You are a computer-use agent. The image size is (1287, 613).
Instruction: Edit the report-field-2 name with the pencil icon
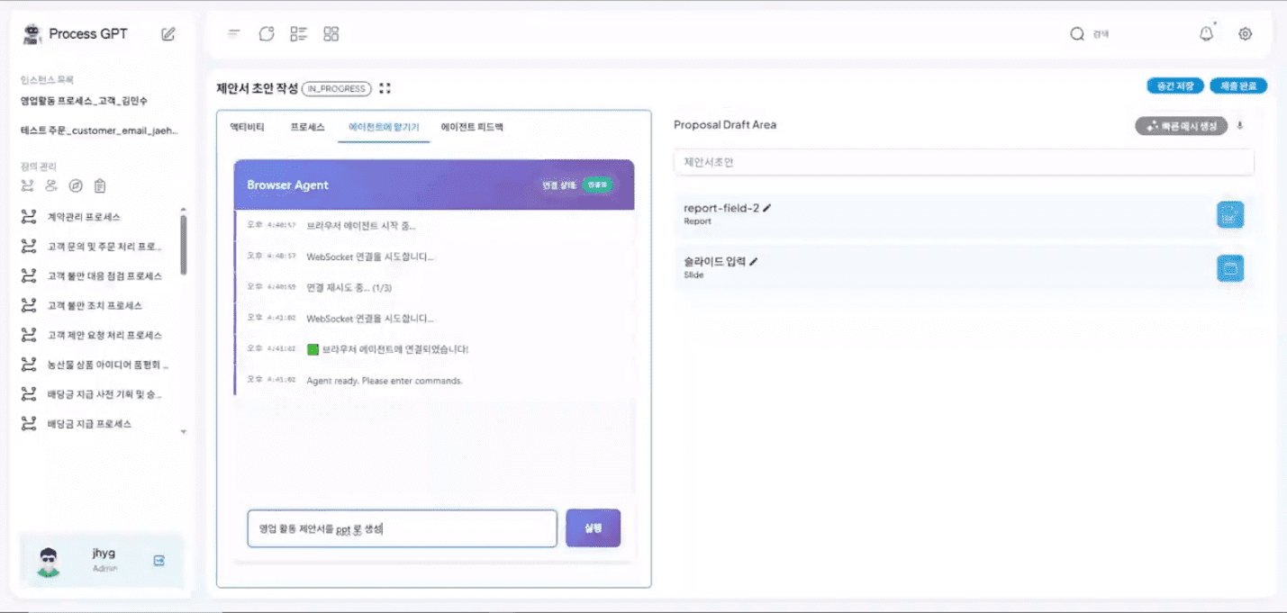767,208
